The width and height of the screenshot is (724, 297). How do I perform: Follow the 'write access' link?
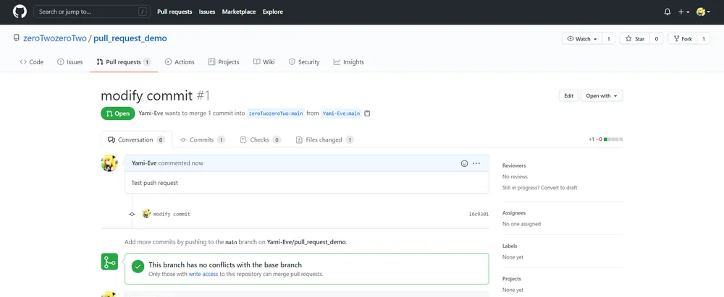pyautogui.click(x=203, y=274)
